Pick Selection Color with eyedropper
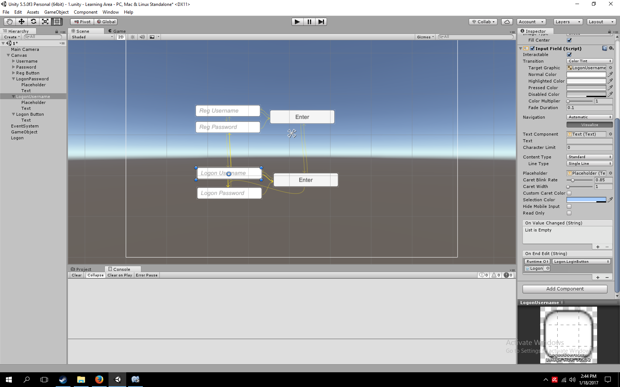620x387 pixels. click(610, 200)
